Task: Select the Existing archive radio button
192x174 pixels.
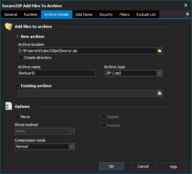Action: click(17, 86)
